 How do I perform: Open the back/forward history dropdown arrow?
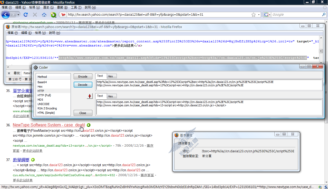tap(18, 15)
